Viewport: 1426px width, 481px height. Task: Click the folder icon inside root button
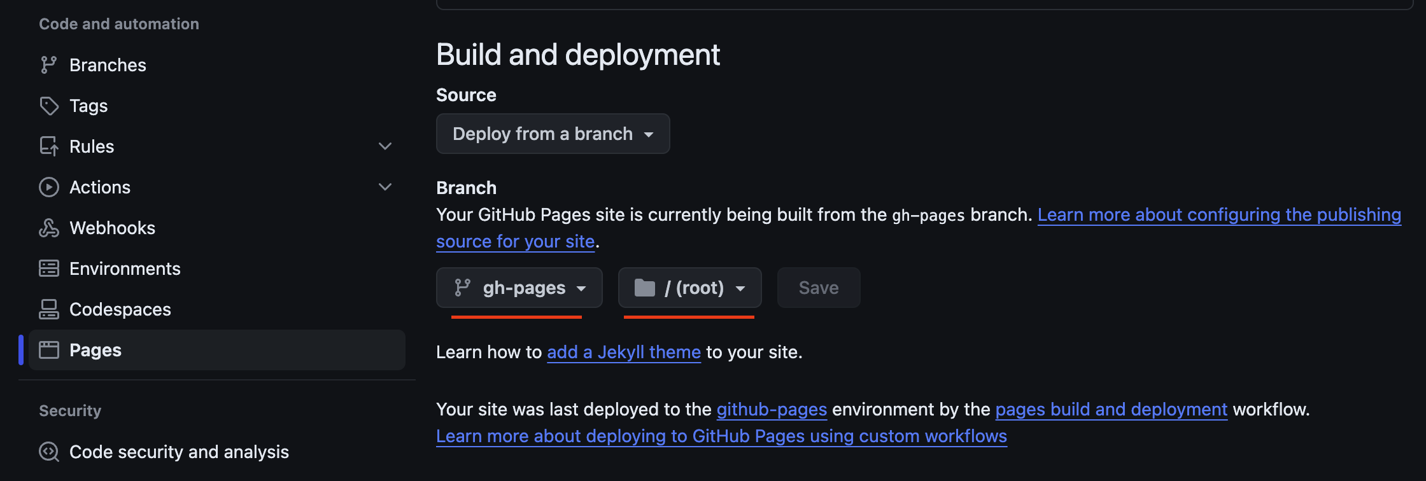pyautogui.click(x=645, y=288)
